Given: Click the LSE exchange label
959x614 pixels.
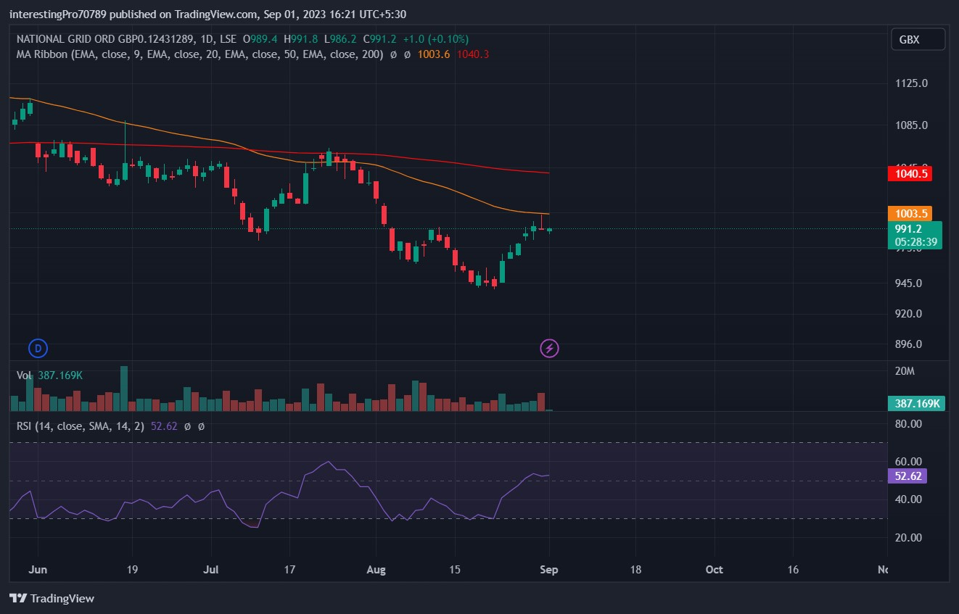Looking at the screenshot, I should [x=229, y=39].
